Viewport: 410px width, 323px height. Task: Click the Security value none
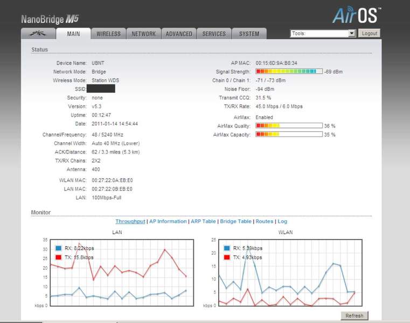coord(97,98)
